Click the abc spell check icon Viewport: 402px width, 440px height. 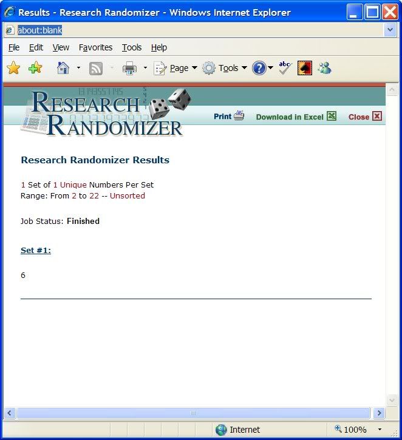point(285,68)
